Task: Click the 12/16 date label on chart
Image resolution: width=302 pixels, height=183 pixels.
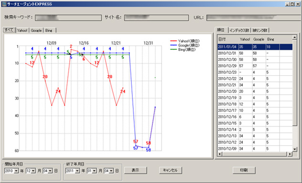Action: coord(84,43)
